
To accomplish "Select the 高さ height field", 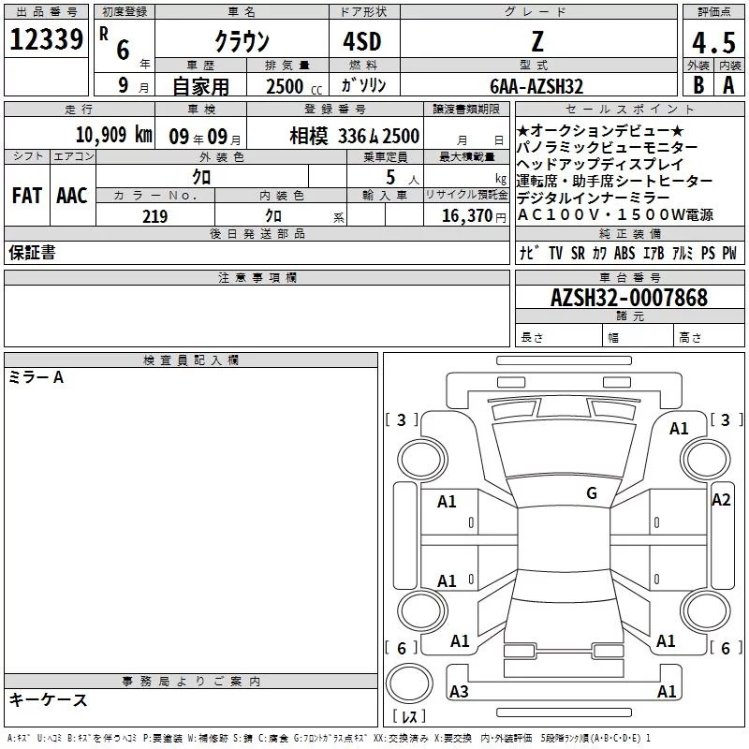I will coord(710,335).
